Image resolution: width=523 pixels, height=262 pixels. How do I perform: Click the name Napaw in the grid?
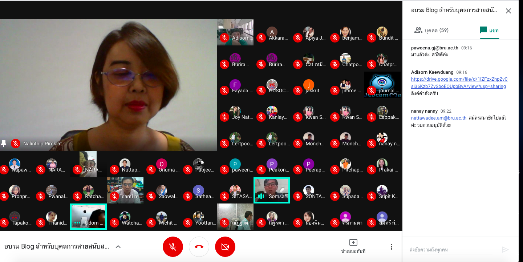21,170
